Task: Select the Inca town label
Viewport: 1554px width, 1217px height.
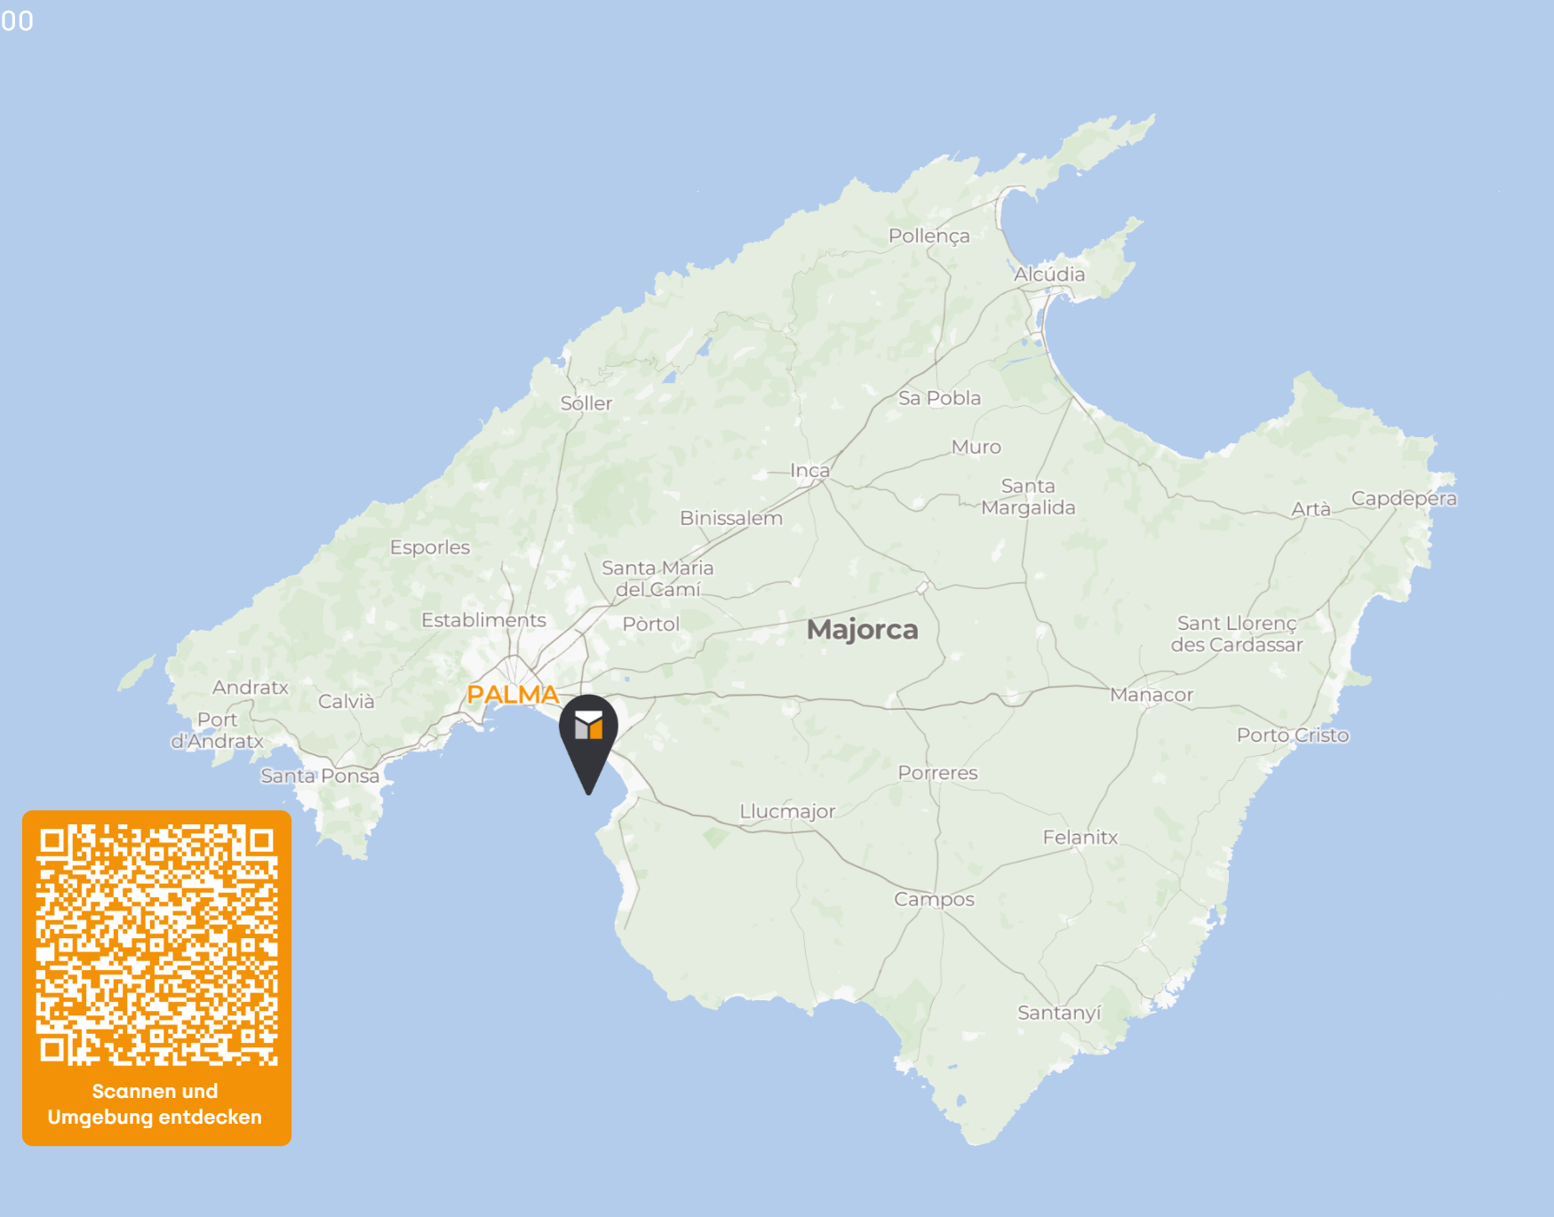Action: [809, 471]
